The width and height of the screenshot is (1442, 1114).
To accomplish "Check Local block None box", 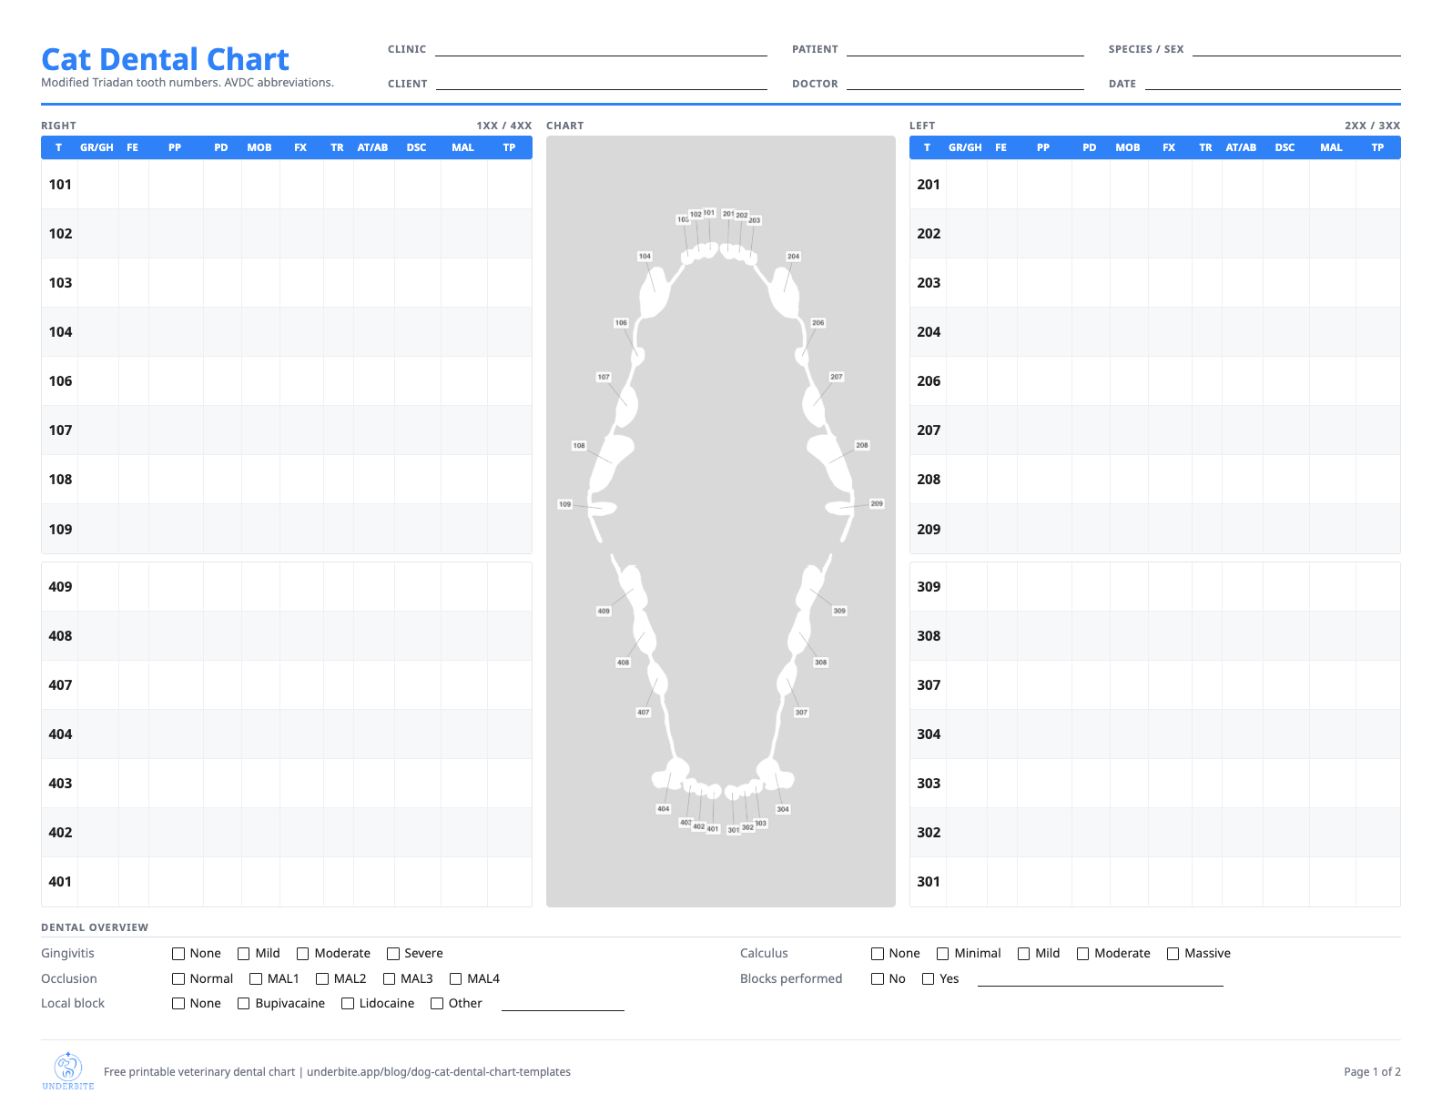I will pyautogui.click(x=178, y=1004).
